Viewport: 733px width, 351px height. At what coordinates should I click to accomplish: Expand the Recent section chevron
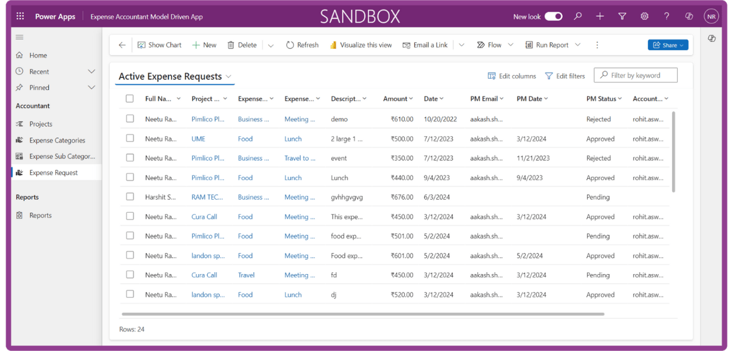click(x=91, y=71)
